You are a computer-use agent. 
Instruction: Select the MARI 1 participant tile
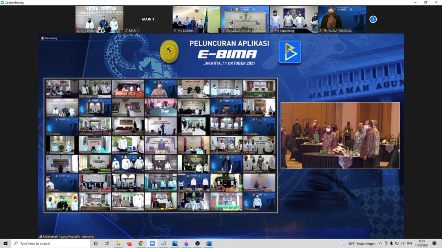(148, 20)
